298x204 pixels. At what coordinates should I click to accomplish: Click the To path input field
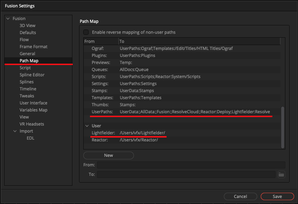[x=186, y=174]
